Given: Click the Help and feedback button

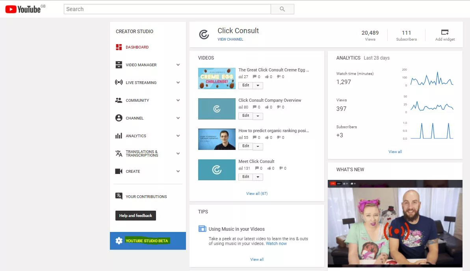Looking at the screenshot, I should click(x=136, y=215).
